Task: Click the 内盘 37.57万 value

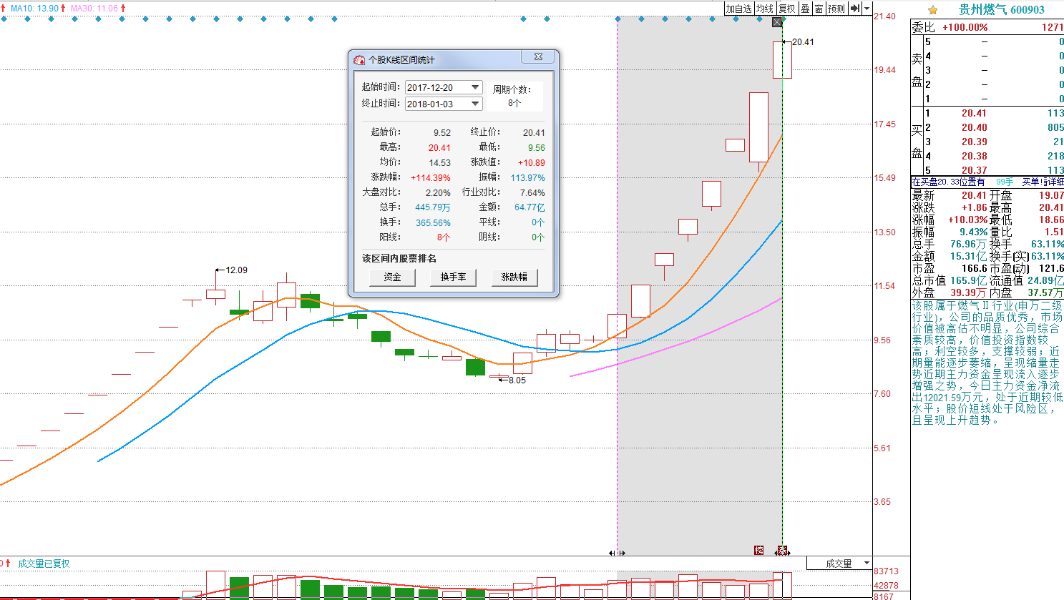Action: (1045, 293)
